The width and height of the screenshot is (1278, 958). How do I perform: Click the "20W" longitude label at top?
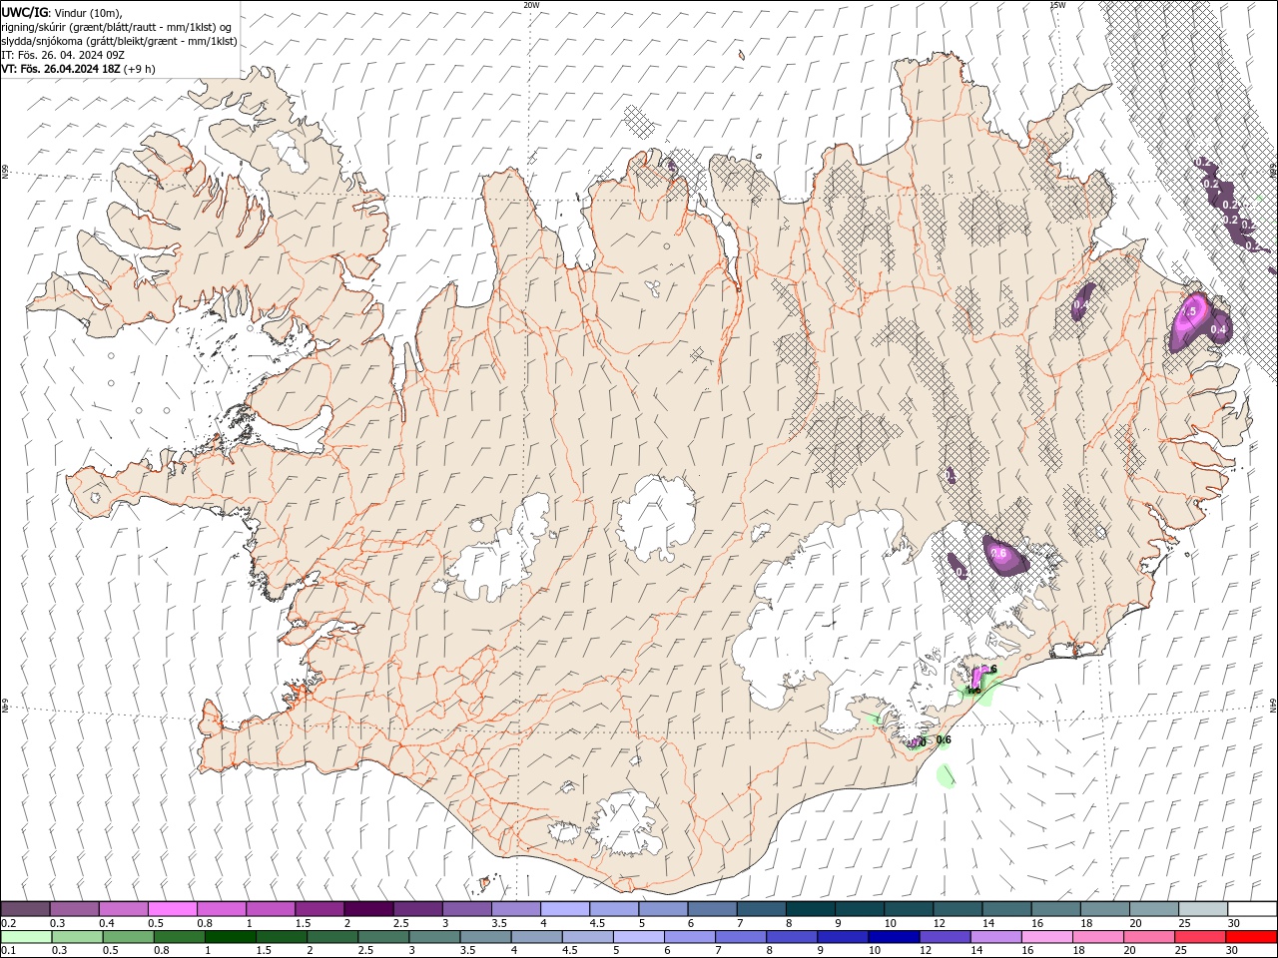click(531, 5)
